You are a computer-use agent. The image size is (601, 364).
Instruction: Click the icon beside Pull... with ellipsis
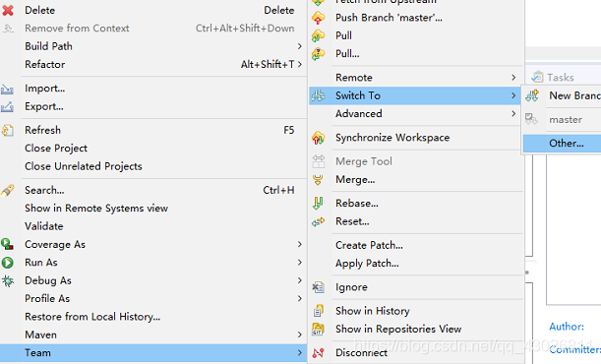[318, 54]
